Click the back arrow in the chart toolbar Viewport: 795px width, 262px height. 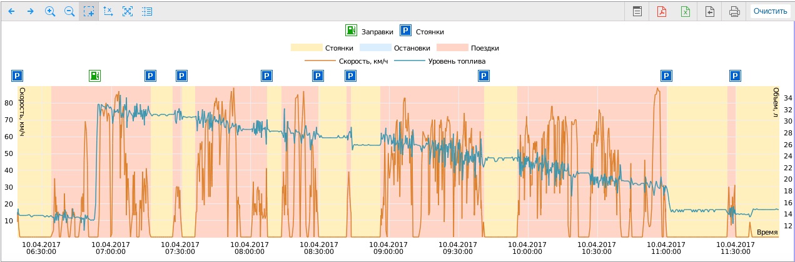tap(11, 11)
